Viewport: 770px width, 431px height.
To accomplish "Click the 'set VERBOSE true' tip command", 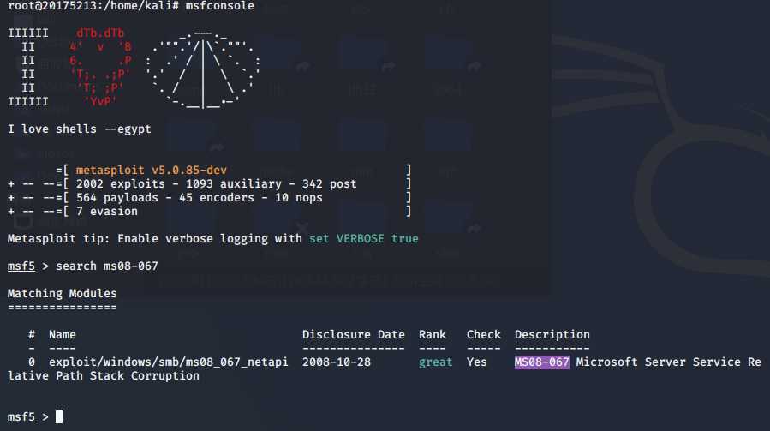I will tap(363, 239).
